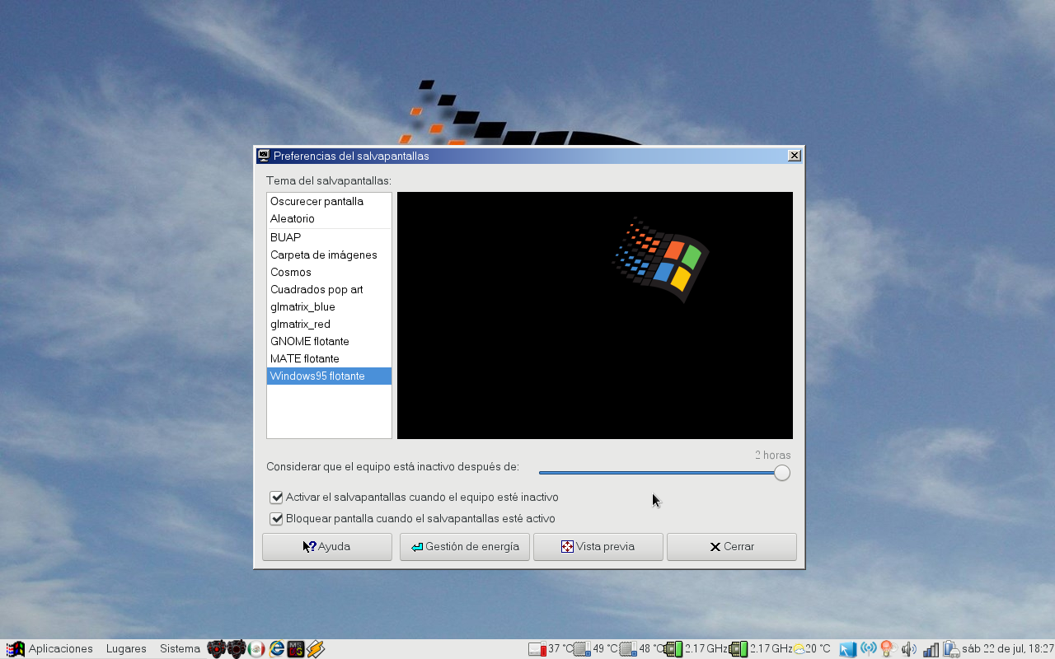Click the inactivity time slider handle

pyautogui.click(x=782, y=473)
